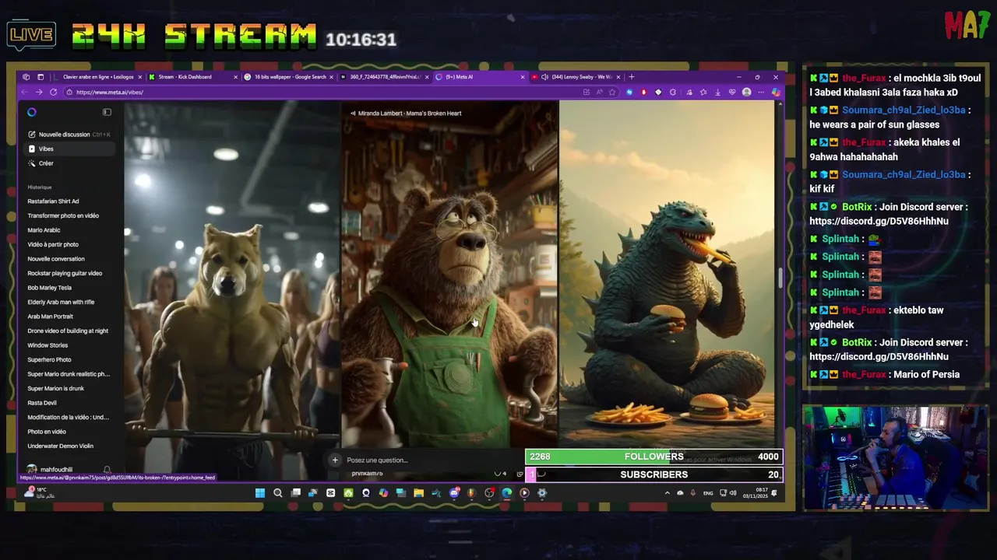Open the Copilot icon in browser toolbar
Image resolution: width=997 pixels, height=560 pixels.
(x=776, y=93)
